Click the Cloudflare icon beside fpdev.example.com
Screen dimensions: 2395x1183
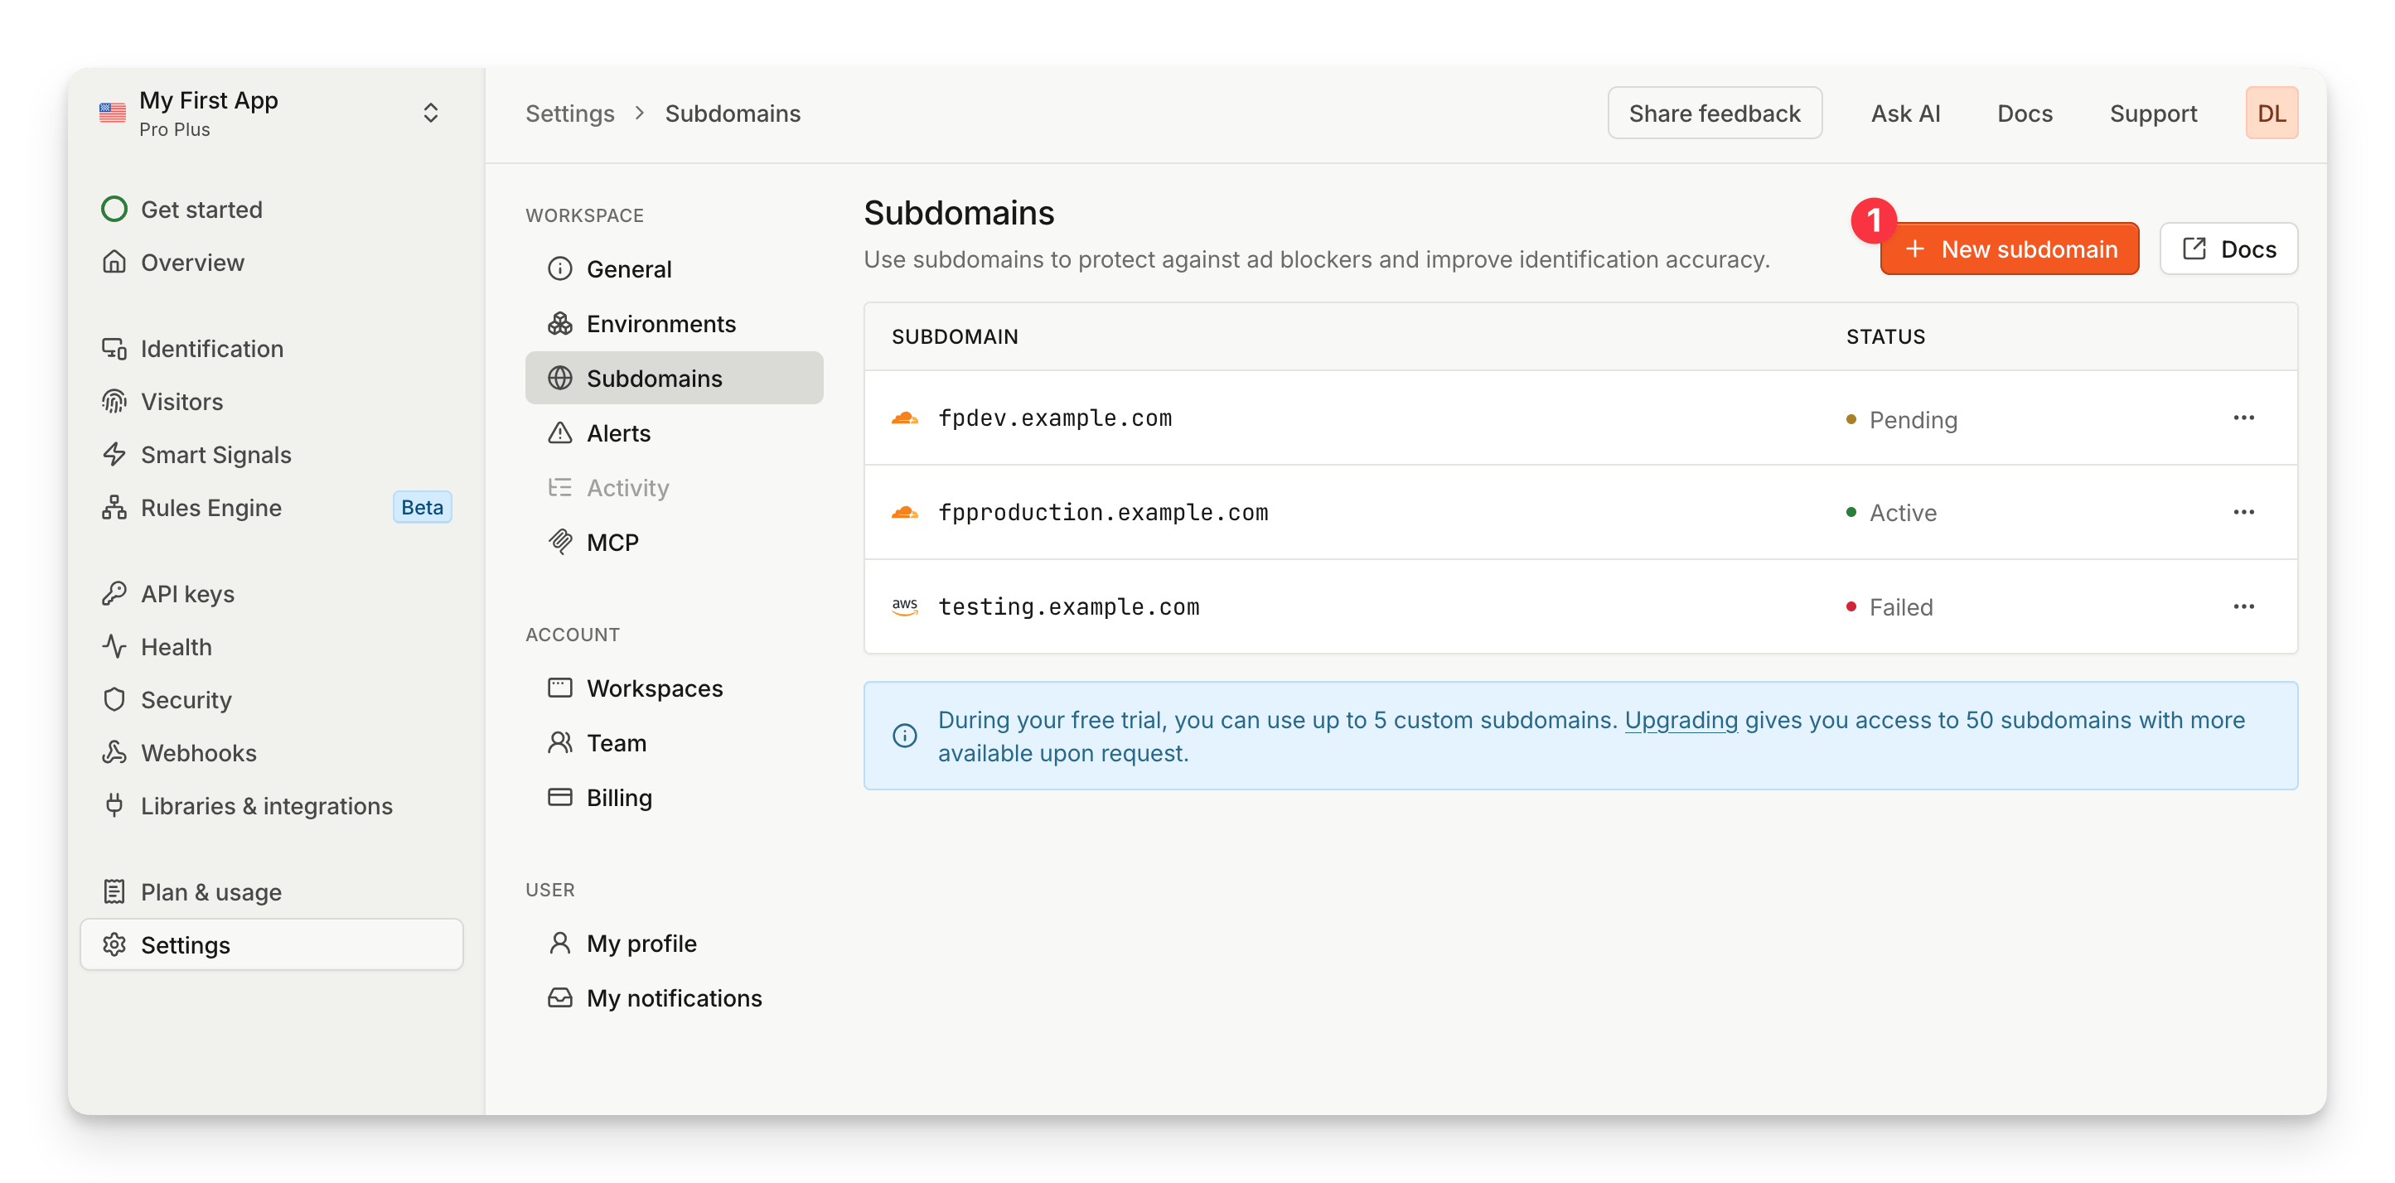click(x=903, y=418)
